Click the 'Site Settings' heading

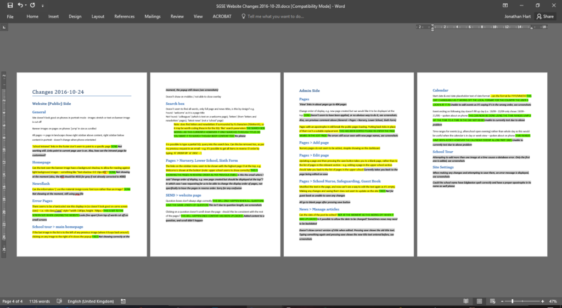(443, 167)
